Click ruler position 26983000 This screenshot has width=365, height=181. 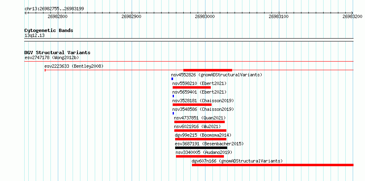(205, 16)
